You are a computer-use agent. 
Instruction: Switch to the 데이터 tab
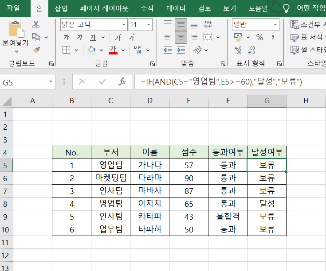point(176,8)
